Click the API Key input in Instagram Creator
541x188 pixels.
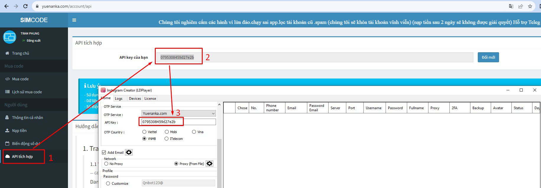click(178, 122)
